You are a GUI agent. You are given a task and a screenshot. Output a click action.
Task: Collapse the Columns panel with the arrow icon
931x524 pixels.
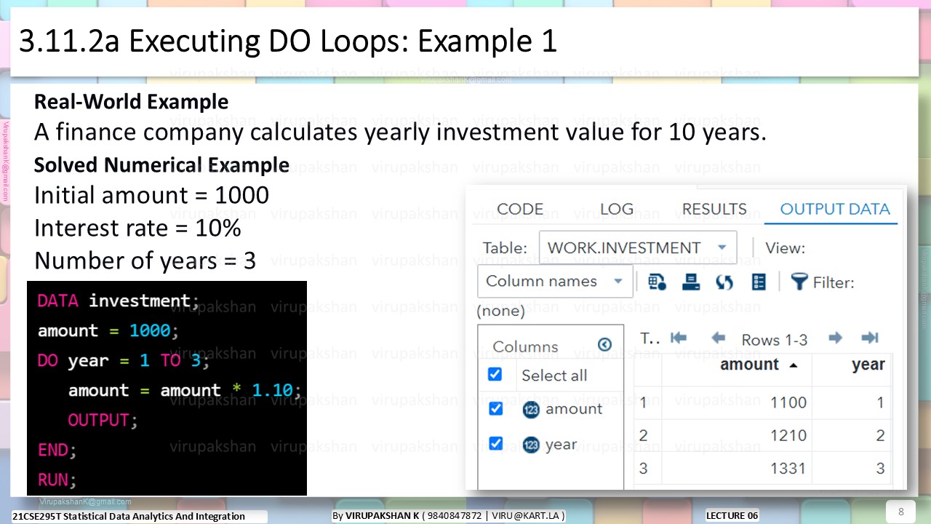(x=604, y=345)
